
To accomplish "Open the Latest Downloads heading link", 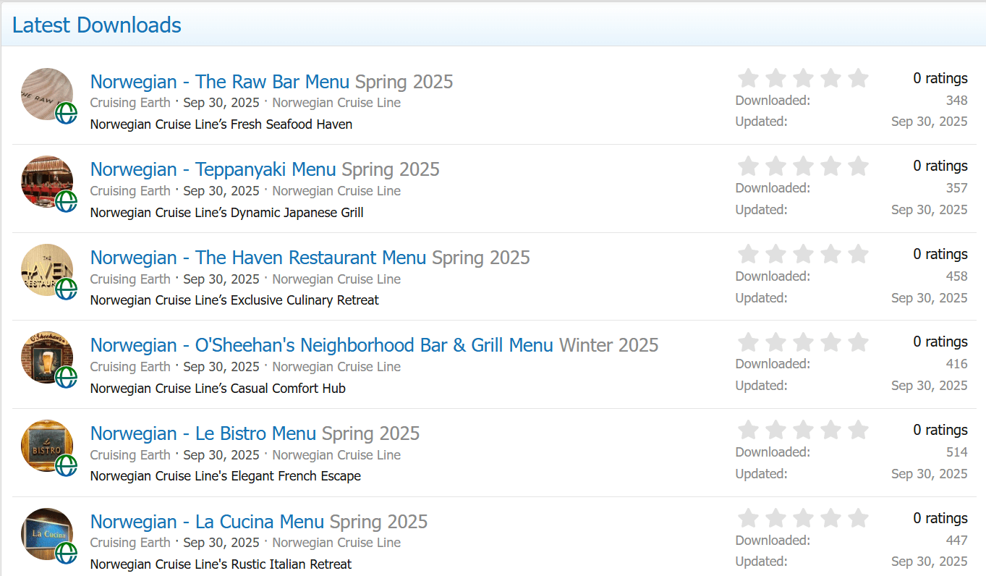I will point(97,25).
